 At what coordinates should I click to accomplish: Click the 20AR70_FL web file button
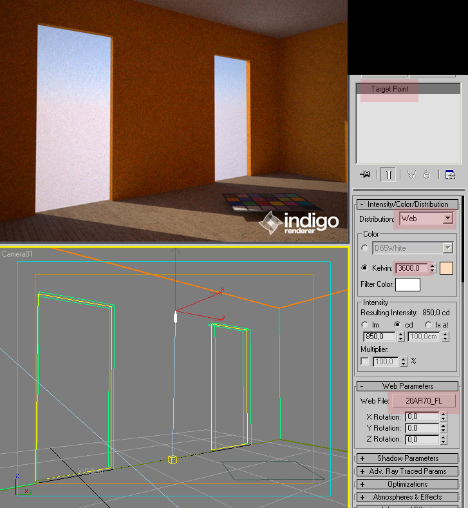424,401
